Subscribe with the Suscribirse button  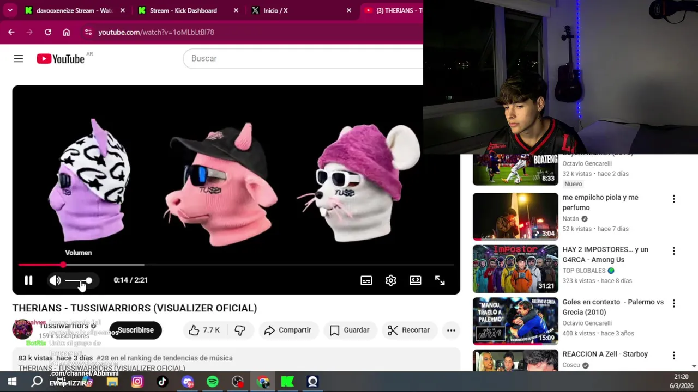tap(136, 330)
